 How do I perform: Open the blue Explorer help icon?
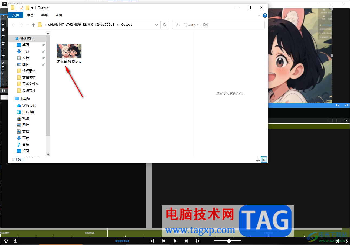tap(265, 15)
